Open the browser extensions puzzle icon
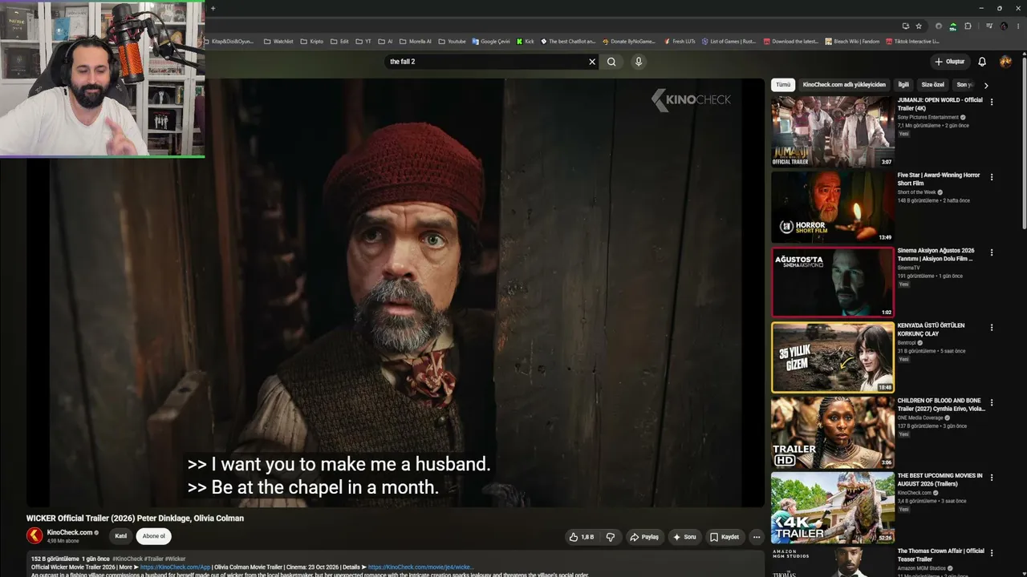This screenshot has height=577, width=1027. click(968, 26)
